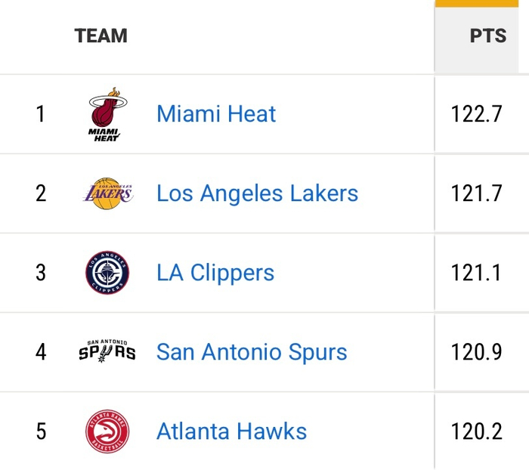Image resolution: width=529 pixels, height=470 pixels.
Task: Click rank number 3 in the table
Action: 41,273
